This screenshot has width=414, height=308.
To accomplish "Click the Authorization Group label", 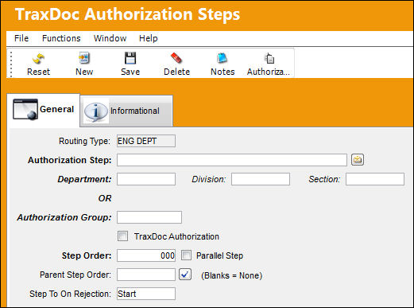I will coord(64,217).
